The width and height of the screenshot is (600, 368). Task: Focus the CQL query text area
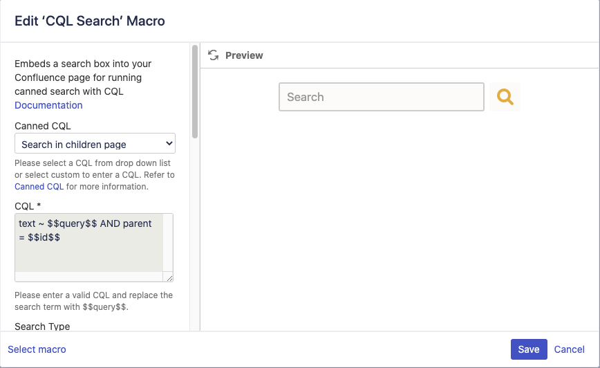(x=89, y=242)
